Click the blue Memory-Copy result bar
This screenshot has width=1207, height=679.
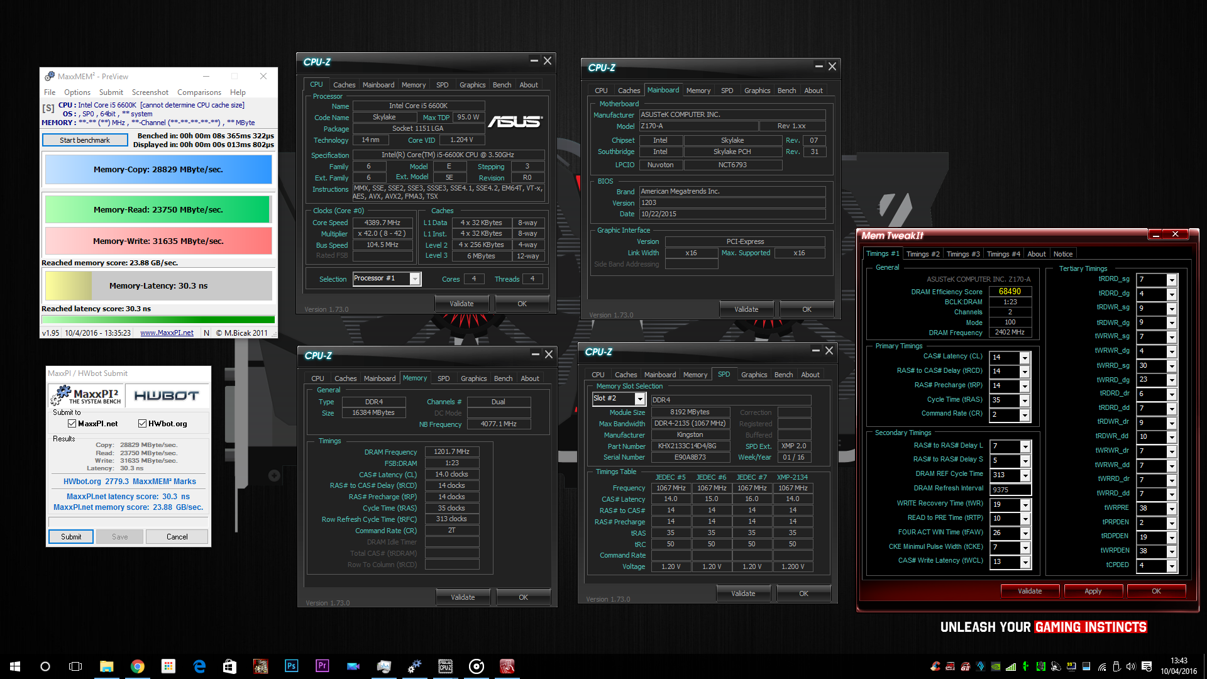coord(158,170)
